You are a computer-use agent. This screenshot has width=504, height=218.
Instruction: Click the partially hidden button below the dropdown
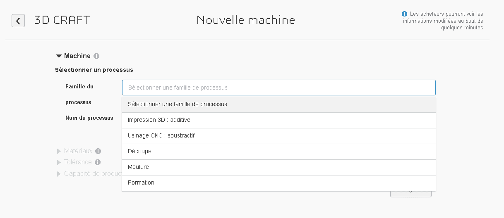coord(410,194)
